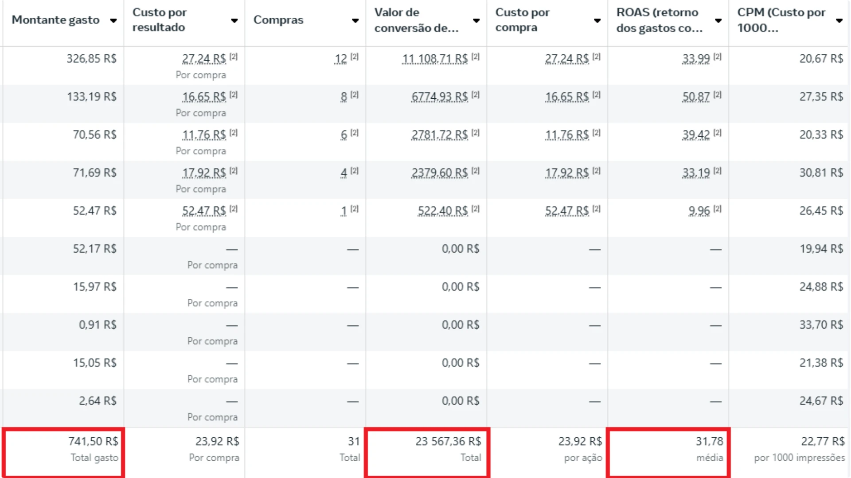Open ROAS column dropdown arrow

tap(718, 20)
